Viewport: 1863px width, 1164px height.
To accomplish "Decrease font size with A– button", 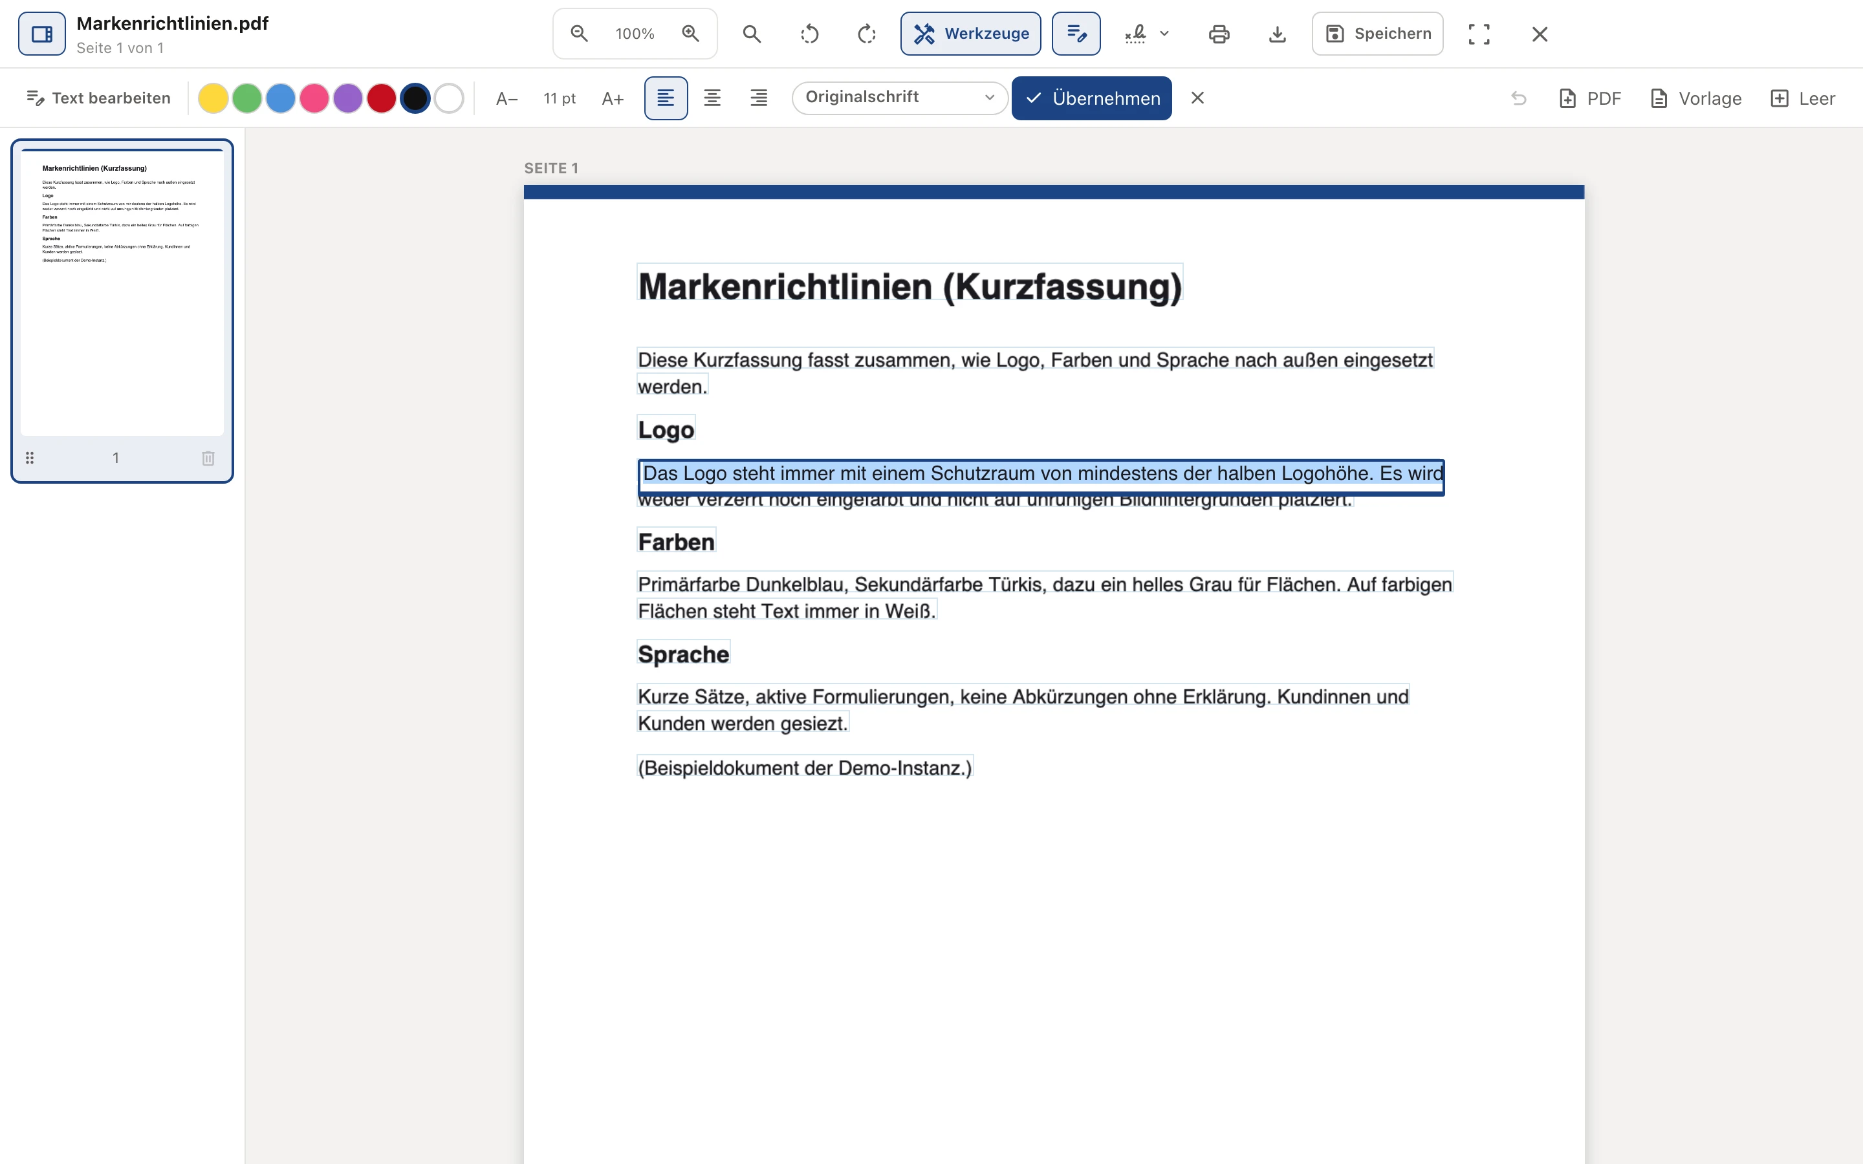I will [x=507, y=98].
